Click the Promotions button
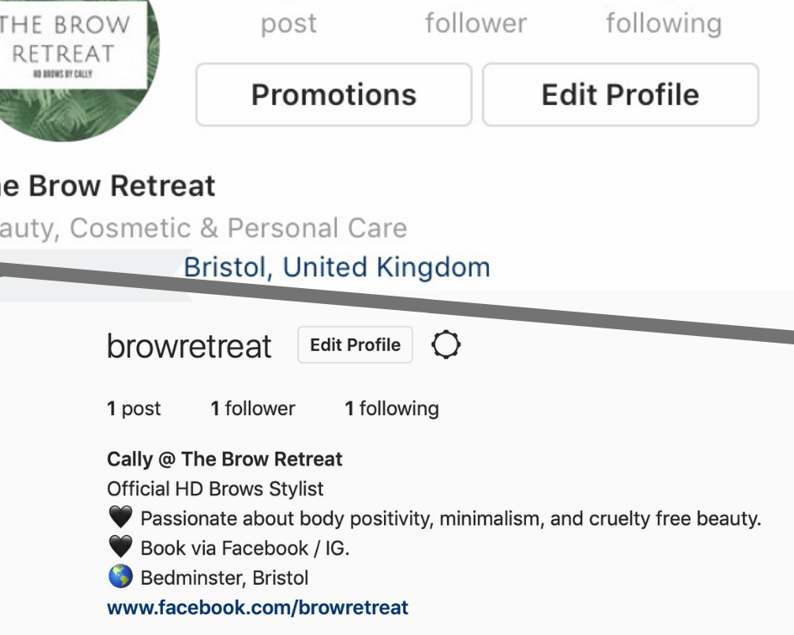Image resolution: width=794 pixels, height=635 pixels. [x=334, y=95]
